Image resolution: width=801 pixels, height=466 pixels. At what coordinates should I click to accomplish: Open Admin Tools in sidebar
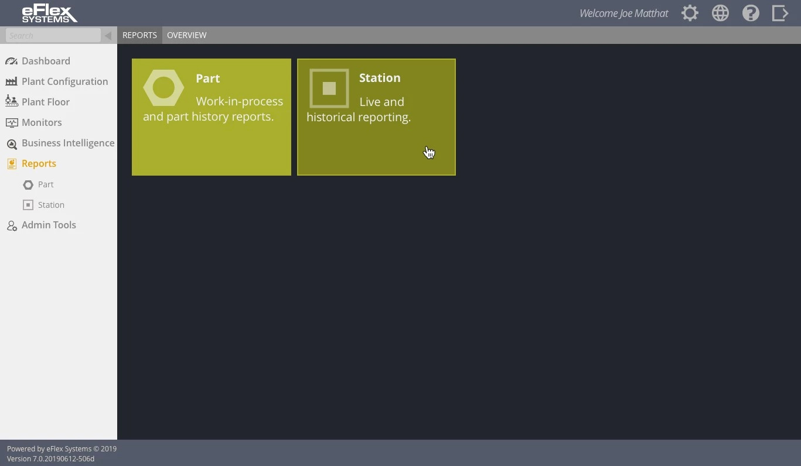click(x=49, y=225)
